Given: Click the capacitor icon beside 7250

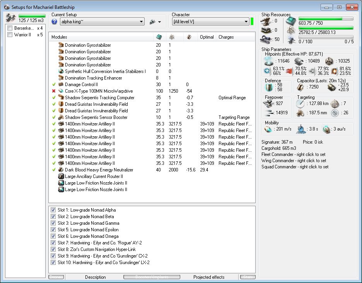Looking at the screenshot, I should (x=300, y=87).
